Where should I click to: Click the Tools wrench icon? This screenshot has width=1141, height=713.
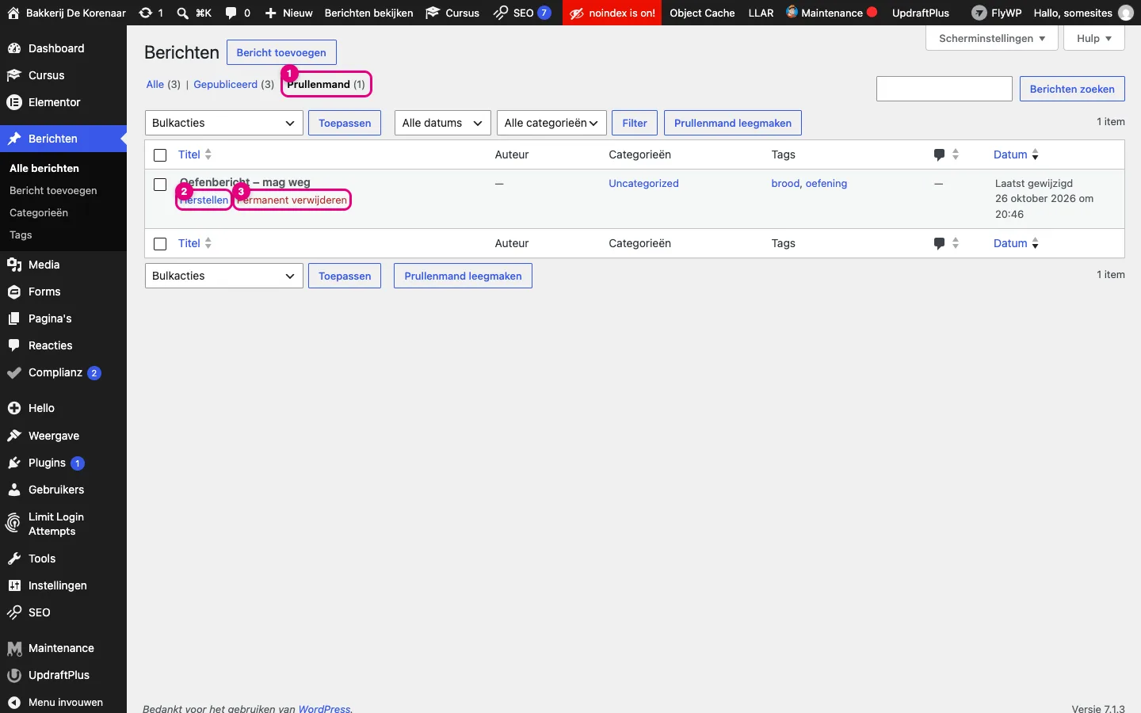13,559
